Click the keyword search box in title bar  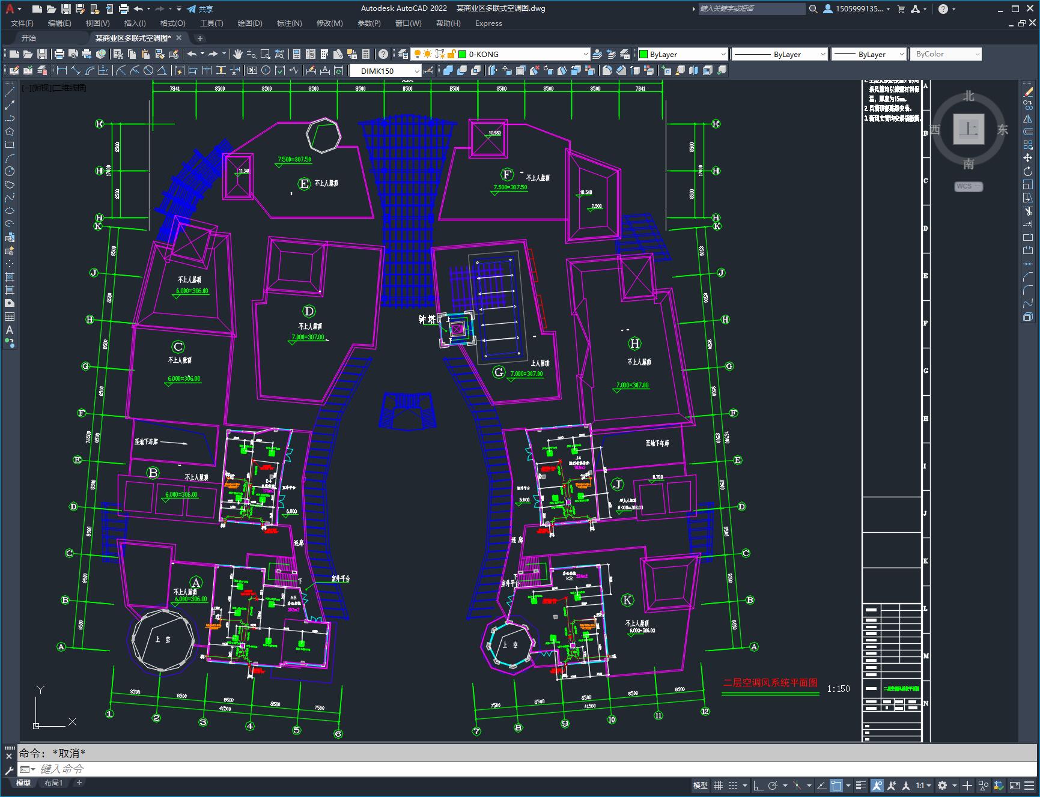pyautogui.click(x=752, y=8)
